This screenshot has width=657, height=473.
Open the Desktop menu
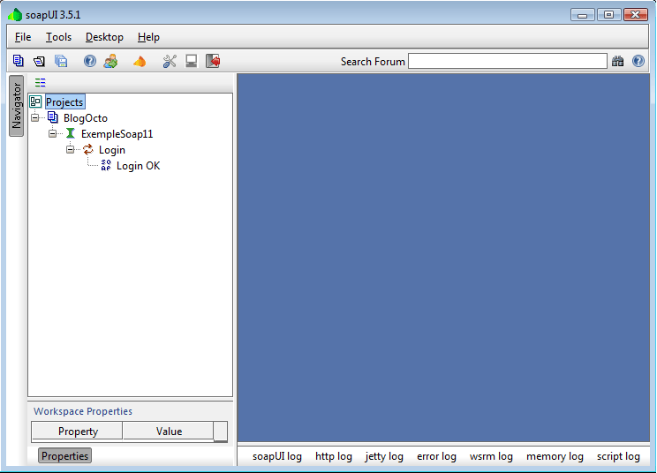click(104, 37)
